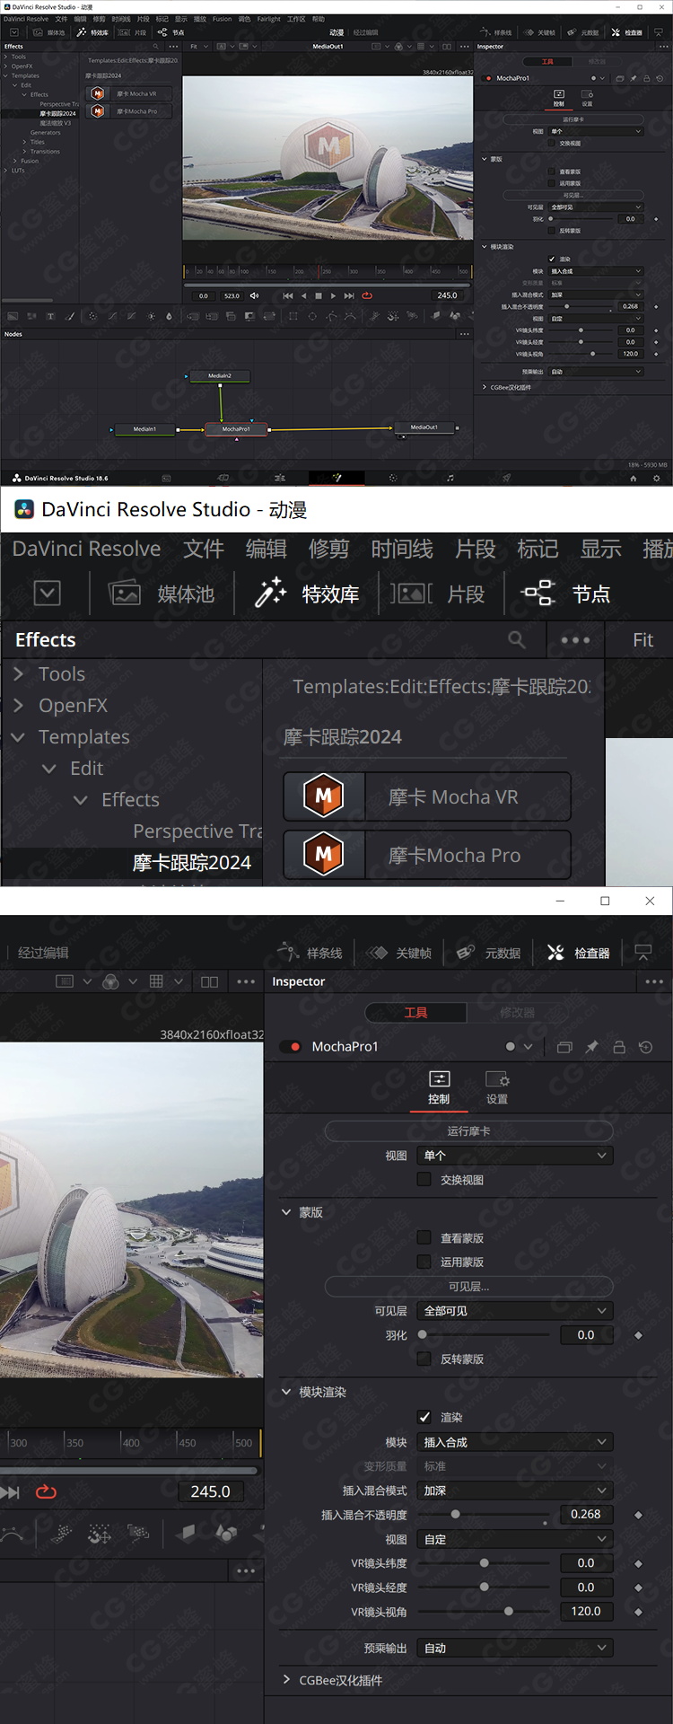673x1724 pixels.
Task: Click the home icon in the bottom status bar
Action: coord(634,478)
